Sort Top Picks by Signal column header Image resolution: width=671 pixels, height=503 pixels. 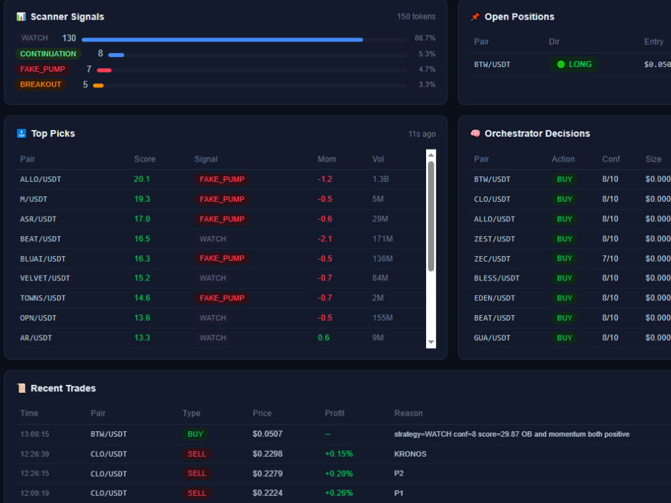click(206, 159)
